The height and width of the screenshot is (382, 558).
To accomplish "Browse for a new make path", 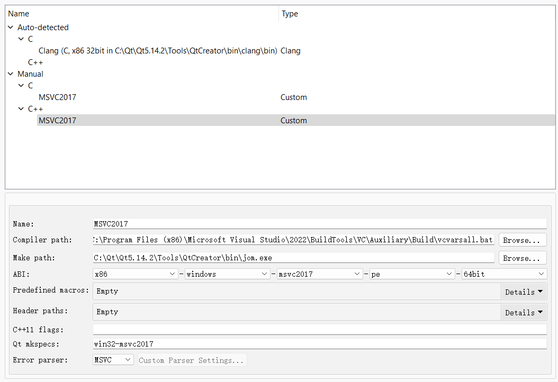I will tap(522, 258).
